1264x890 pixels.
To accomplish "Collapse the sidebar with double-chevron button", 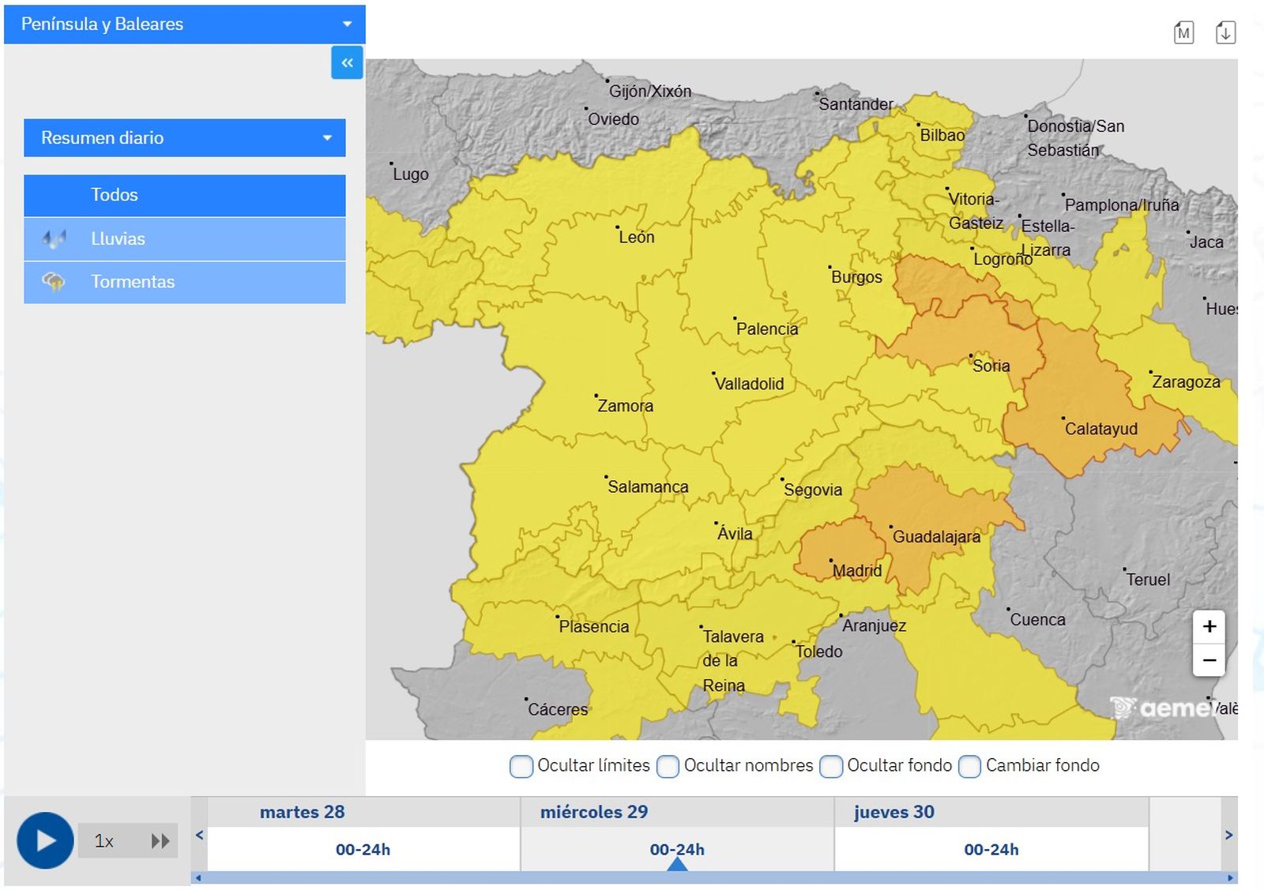I will [347, 62].
